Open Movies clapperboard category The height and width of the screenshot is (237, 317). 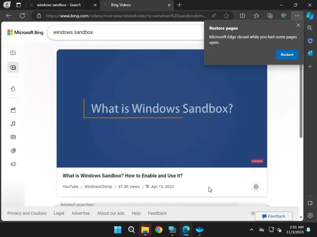click(13, 110)
